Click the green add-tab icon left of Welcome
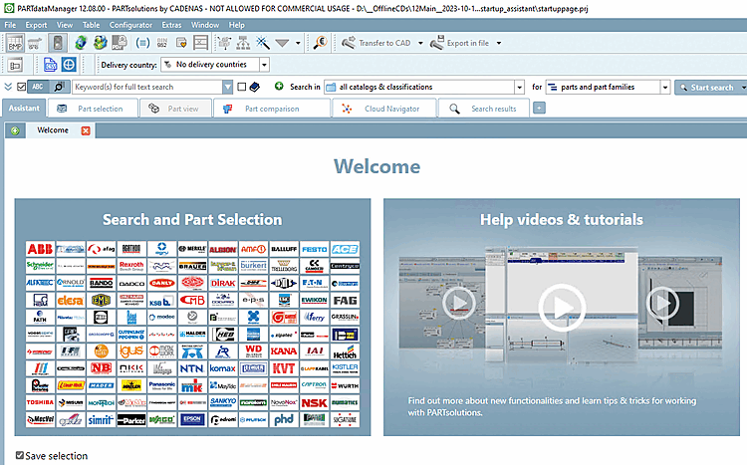The height and width of the screenshot is (465, 747). (15, 130)
